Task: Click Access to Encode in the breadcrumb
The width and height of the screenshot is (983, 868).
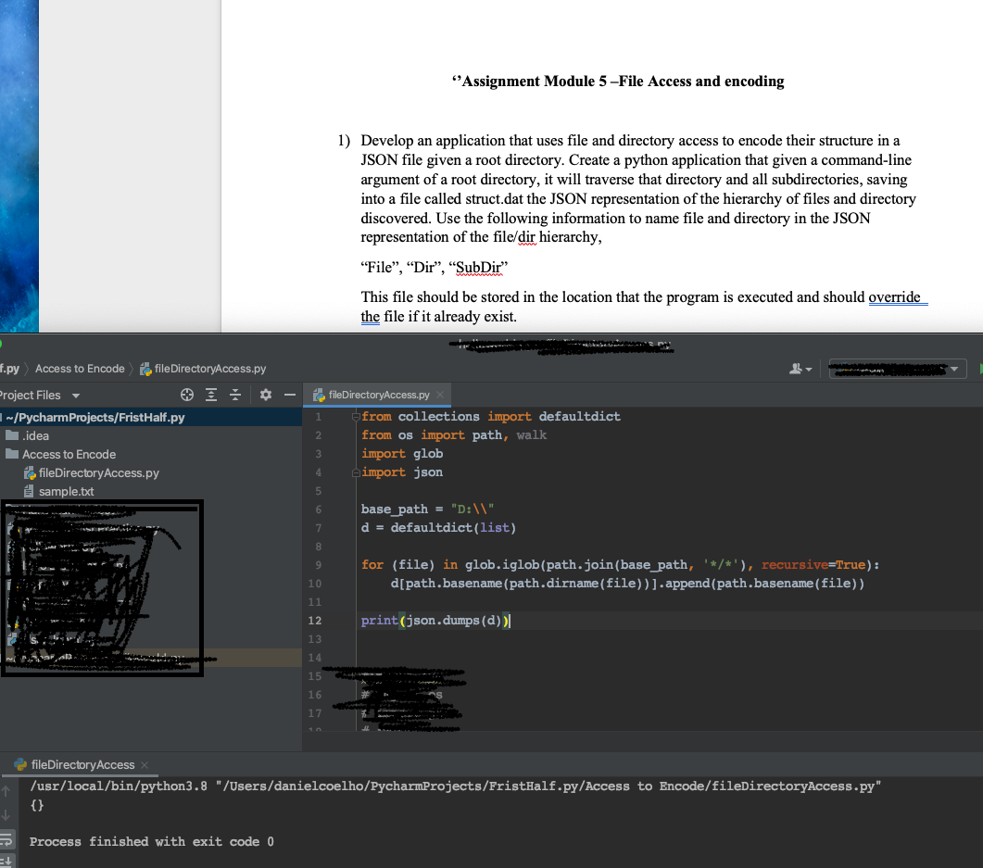Action: tap(79, 368)
